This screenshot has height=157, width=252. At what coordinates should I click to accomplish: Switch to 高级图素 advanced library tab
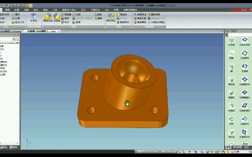tap(237, 147)
